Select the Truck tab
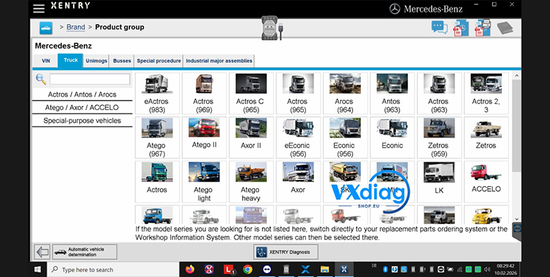Screen dimensions: 550x277 click(x=71, y=60)
